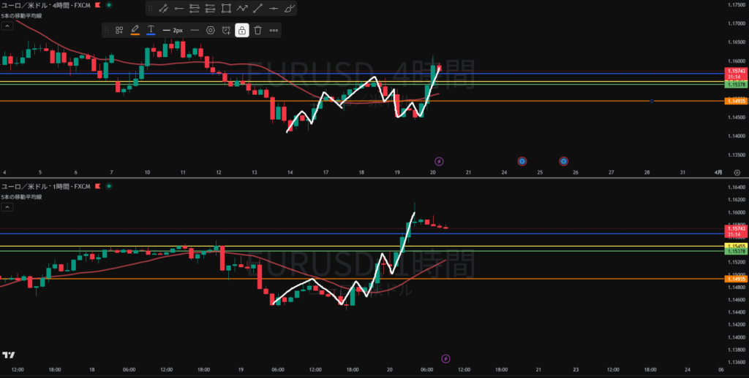Collapse the indicator legend on the 1-hour chart

(7, 208)
